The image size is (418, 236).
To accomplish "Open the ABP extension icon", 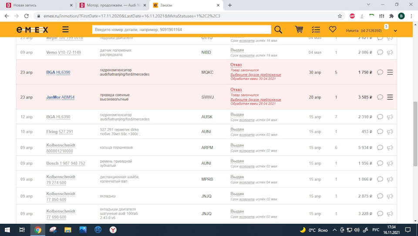I will [352, 16].
